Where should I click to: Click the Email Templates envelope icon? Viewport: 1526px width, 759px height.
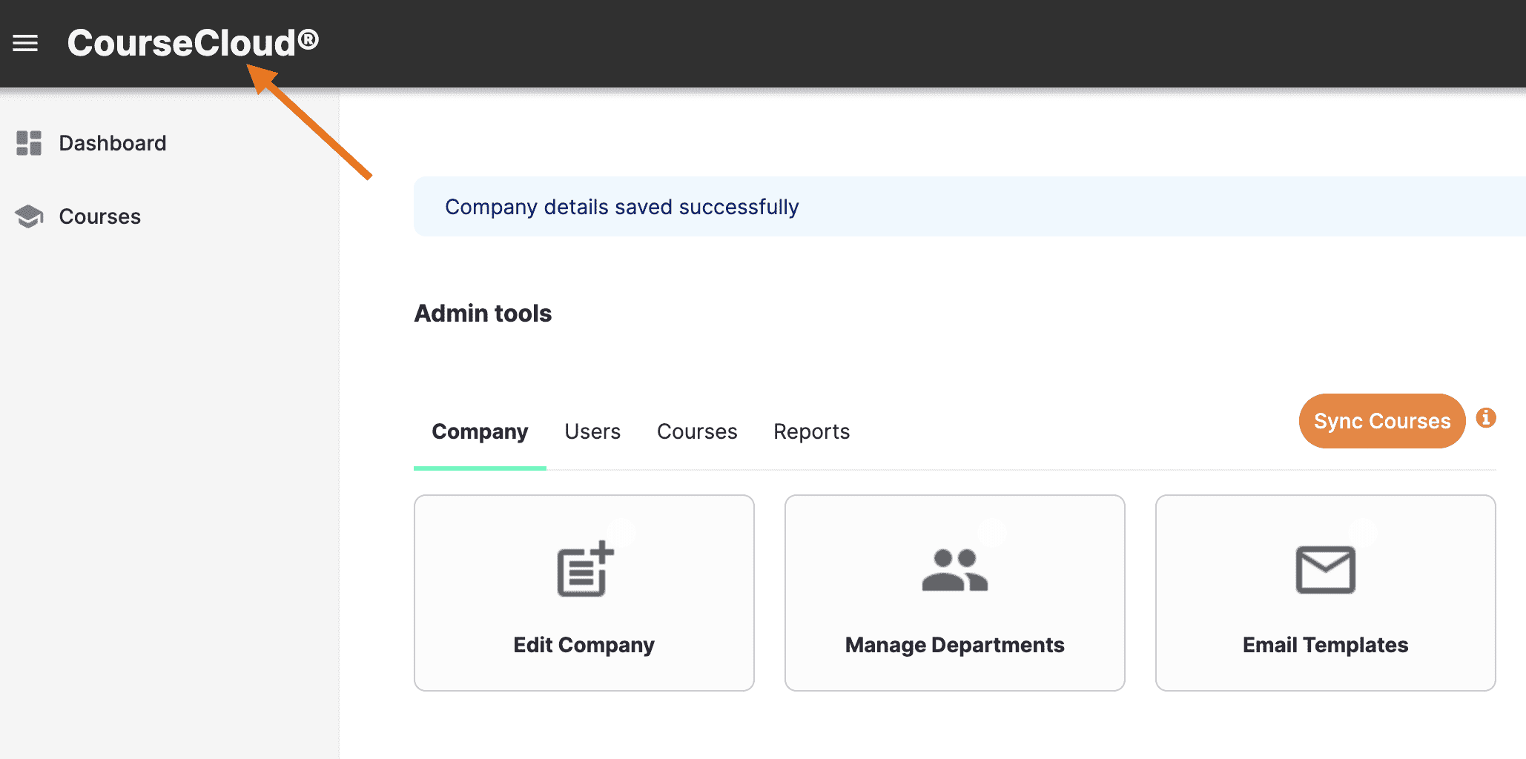(1326, 569)
